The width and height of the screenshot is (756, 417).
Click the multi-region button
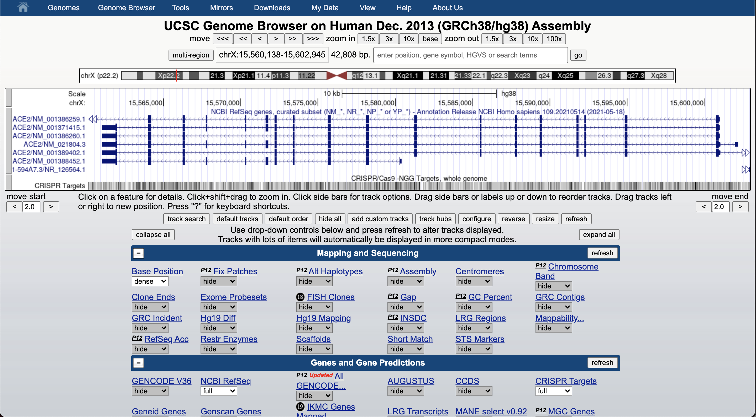click(x=191, y=55)
